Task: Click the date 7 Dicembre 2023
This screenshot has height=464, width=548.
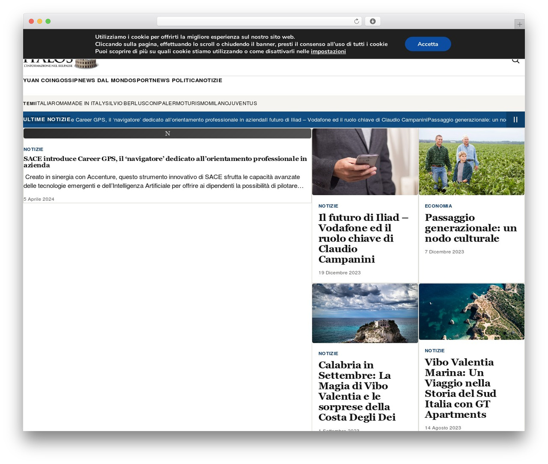Action: click(x=444, y=252)
